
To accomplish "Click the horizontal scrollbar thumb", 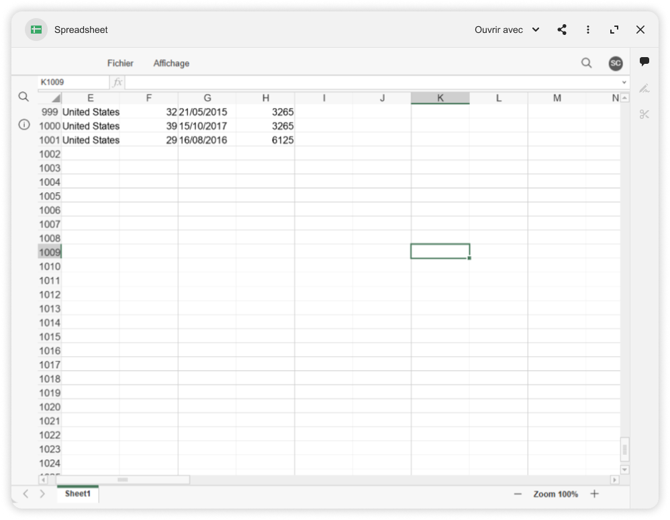I will pos(123,480).
